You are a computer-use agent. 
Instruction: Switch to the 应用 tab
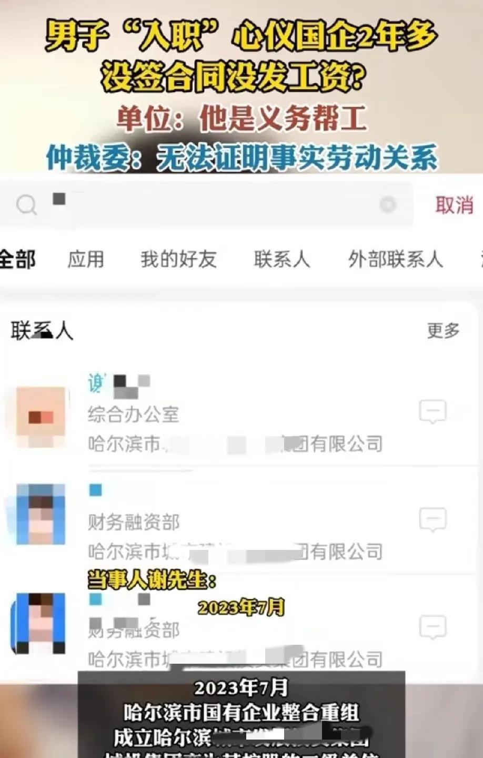click(x=86, y=259)
